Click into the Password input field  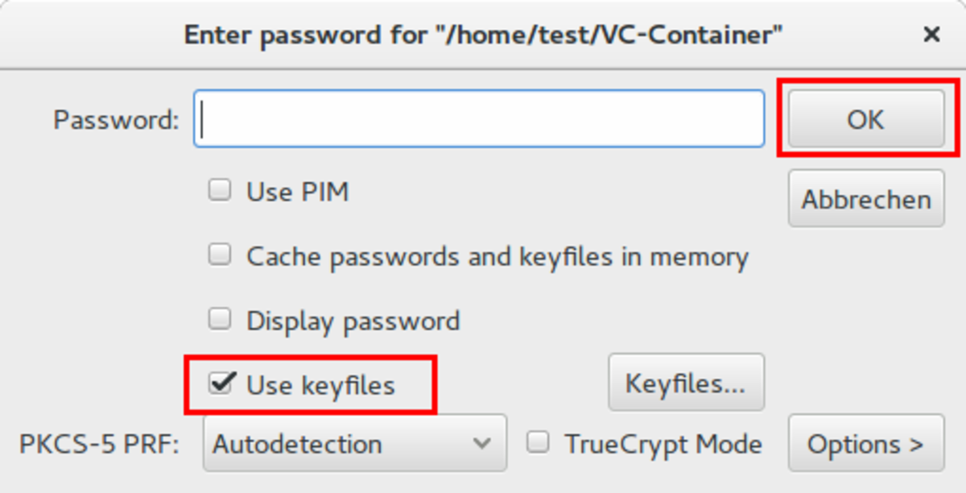pyautogui.click(x=478, y=119)
